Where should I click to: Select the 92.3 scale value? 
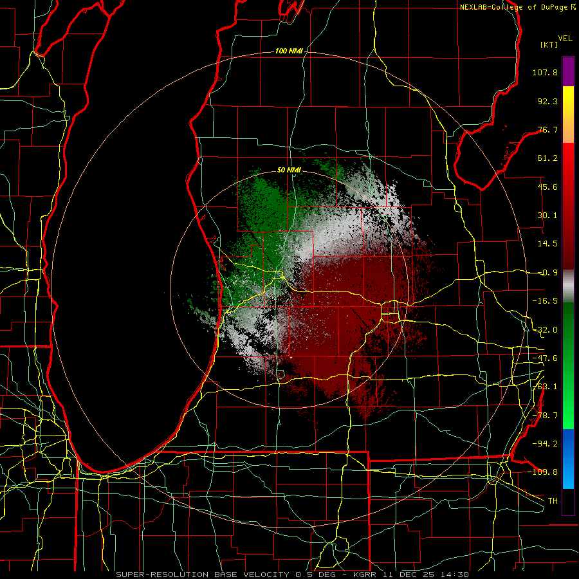point(547,101)
